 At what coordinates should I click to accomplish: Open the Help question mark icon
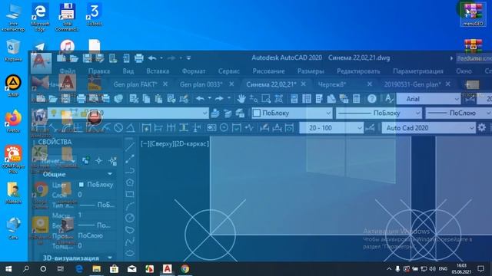(372, 99)
